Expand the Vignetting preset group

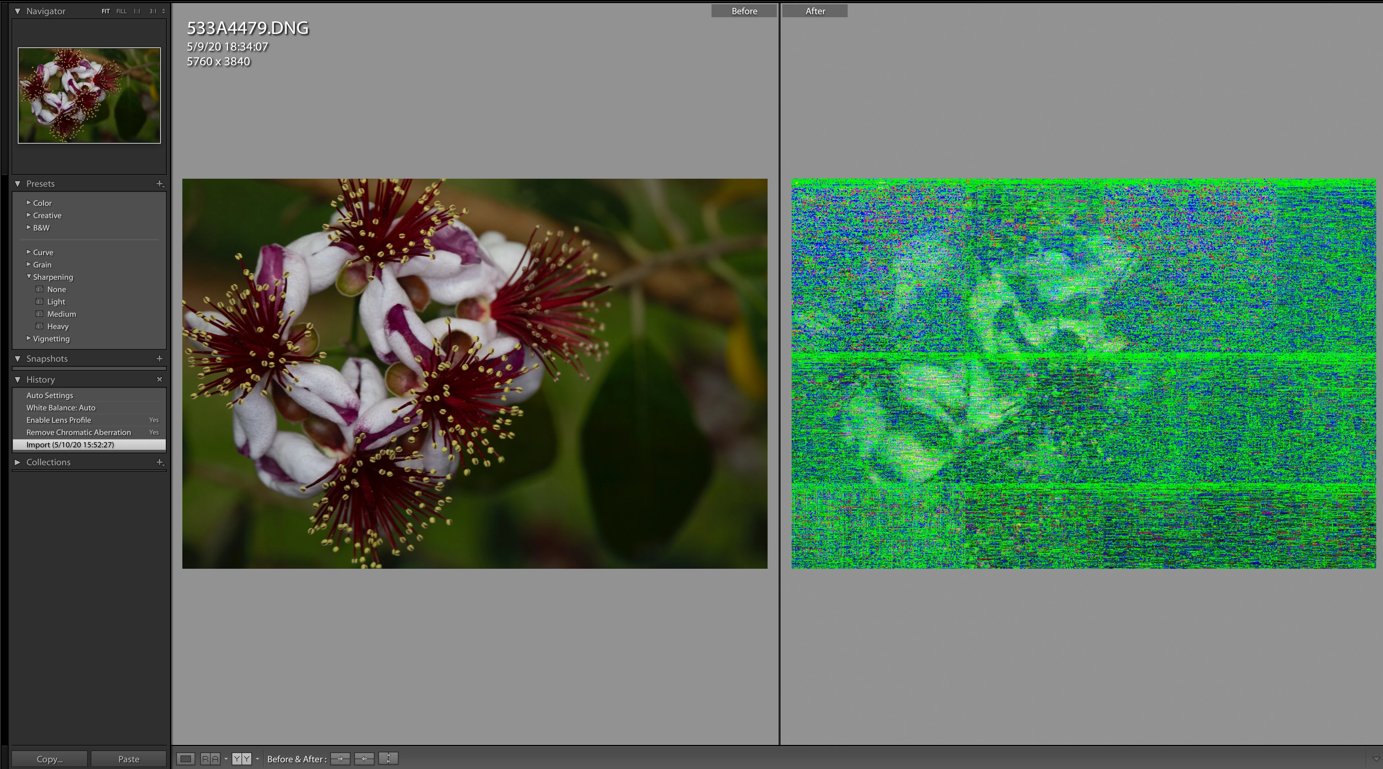pos(29,338)
